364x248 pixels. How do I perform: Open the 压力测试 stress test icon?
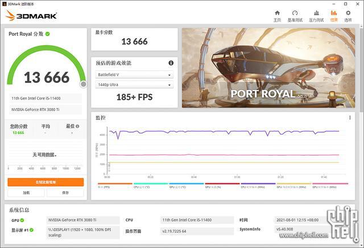tap(316, 13)
